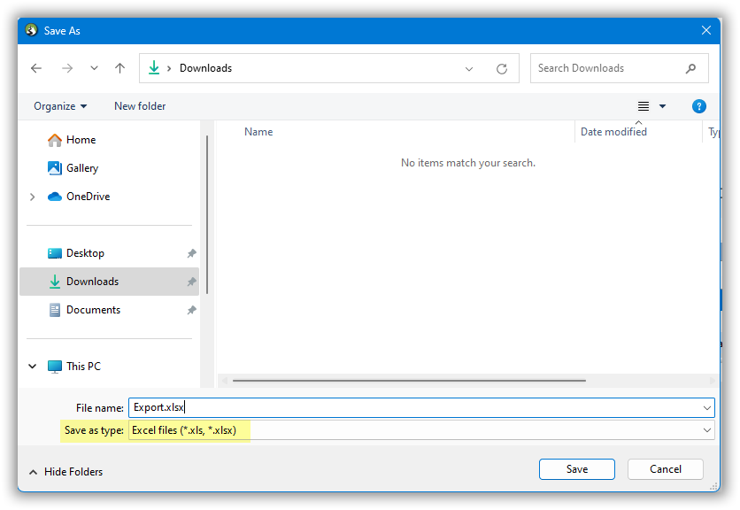Viewport: 740px width, 510px height.
Task: Click the search magnifier icon
Action: 690,68
